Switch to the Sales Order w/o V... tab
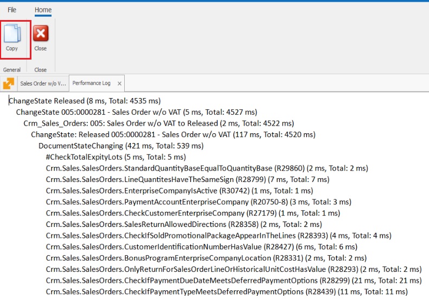 43,83
